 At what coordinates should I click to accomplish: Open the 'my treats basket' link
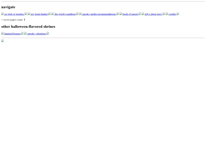pyautogui.click(x=39, y=14)
